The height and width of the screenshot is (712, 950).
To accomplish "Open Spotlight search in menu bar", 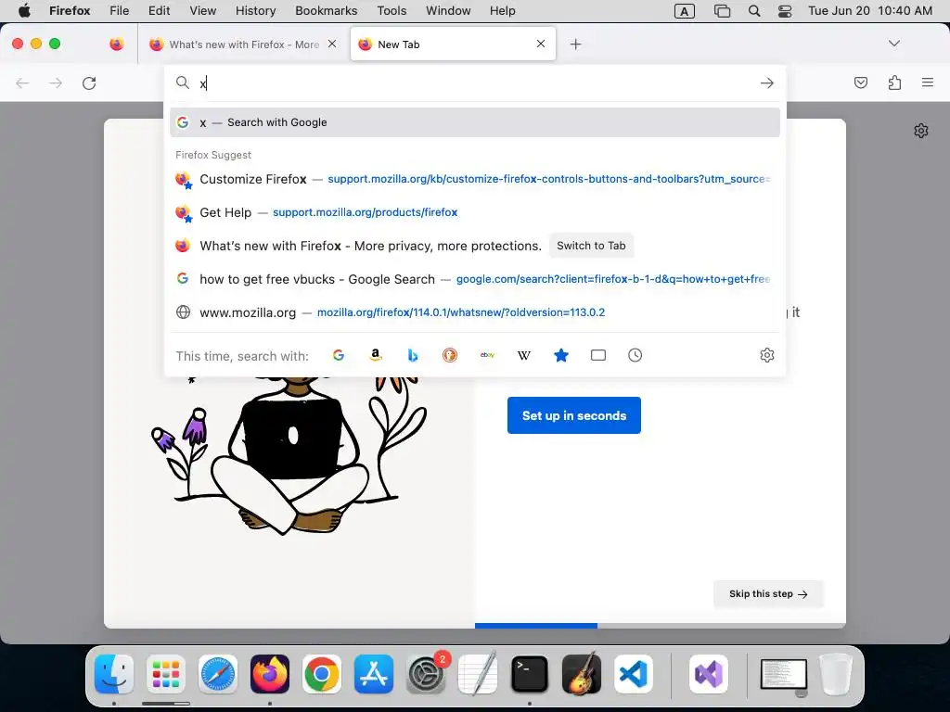I will click(754, 11).
